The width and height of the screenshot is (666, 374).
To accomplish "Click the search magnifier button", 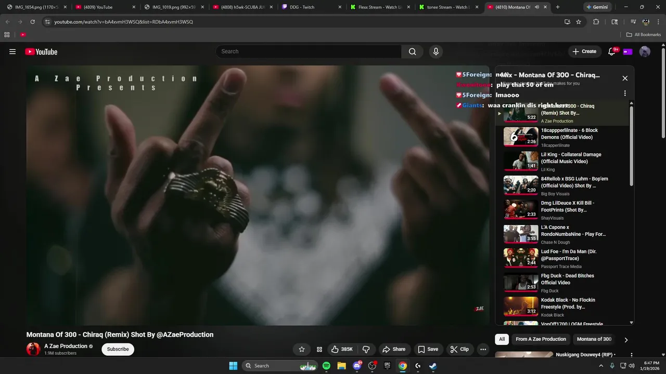I will (412, 51).
